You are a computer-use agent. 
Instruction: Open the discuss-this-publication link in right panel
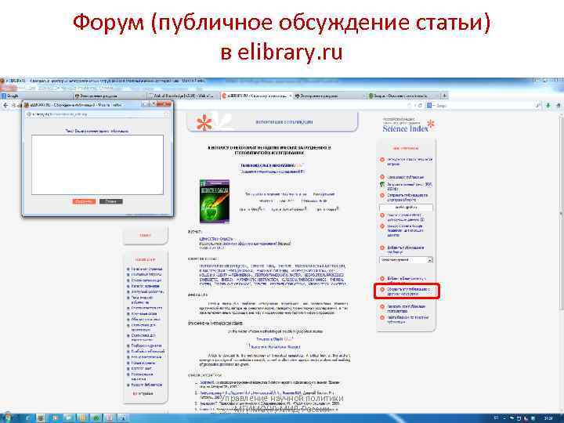tap(409, 291)
